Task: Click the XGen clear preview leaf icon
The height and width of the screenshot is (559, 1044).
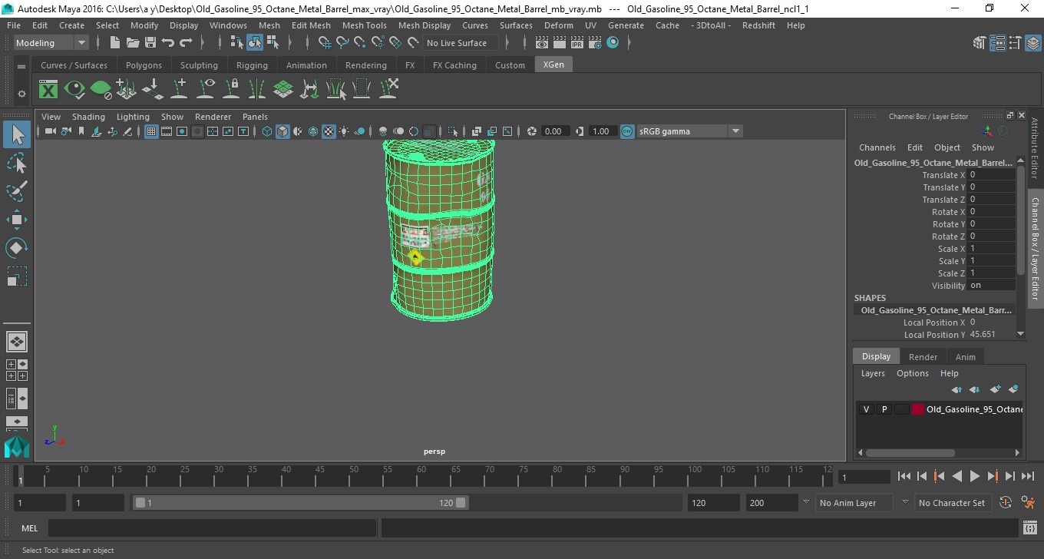Action: click(101, 90)
